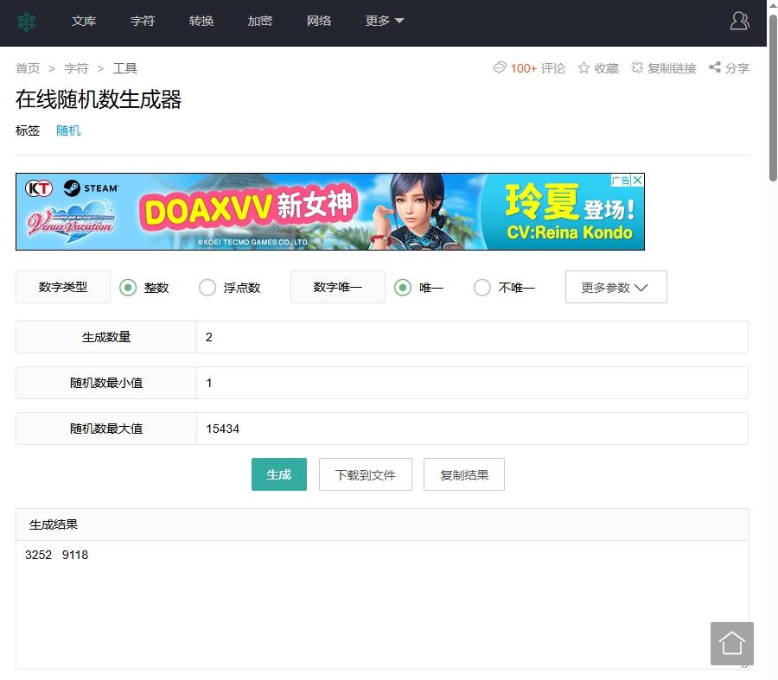Click the 随机 tag link
The width and height of the screenshot is (778, 680).
click(x=68, y=130)
